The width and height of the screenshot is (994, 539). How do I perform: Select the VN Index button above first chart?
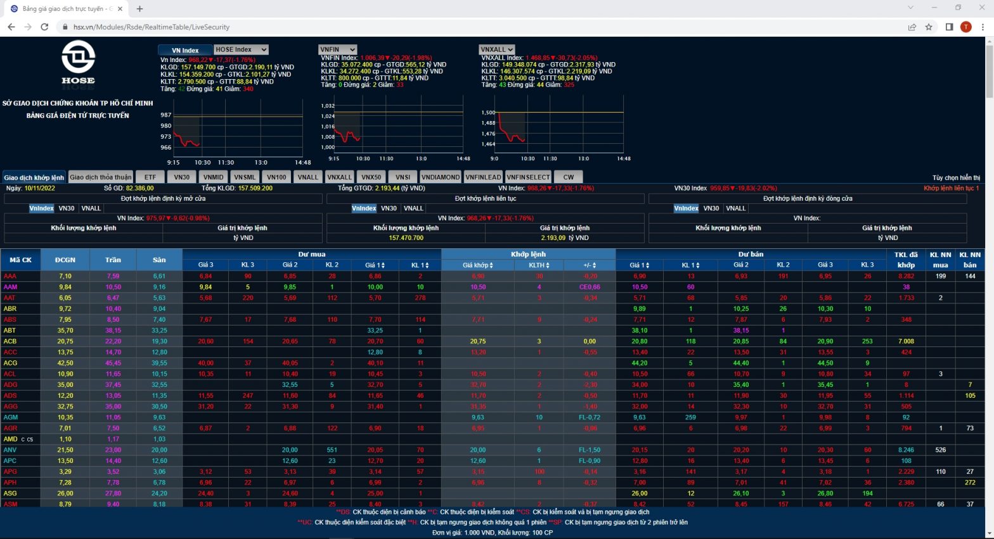click(x=185, y=50)
